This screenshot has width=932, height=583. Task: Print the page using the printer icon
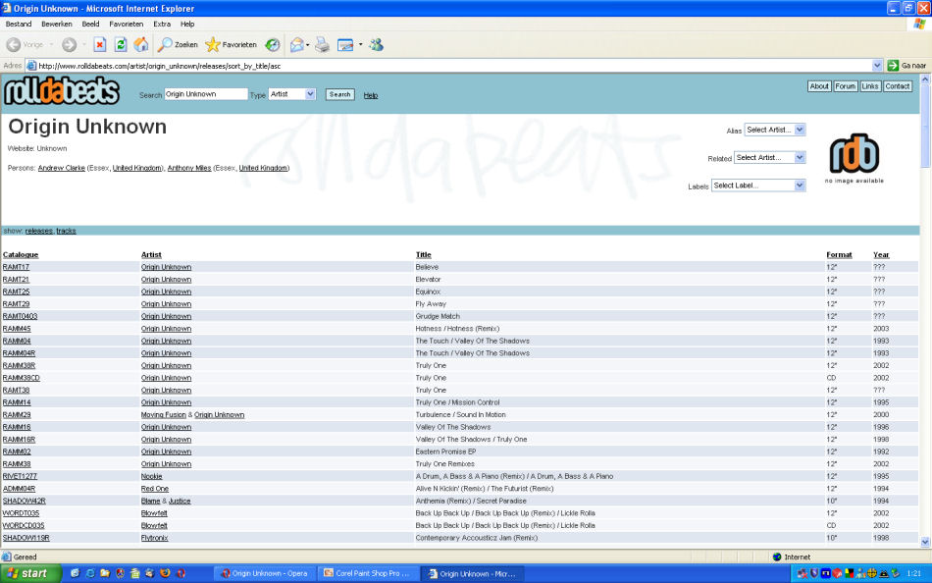point(322,44)
